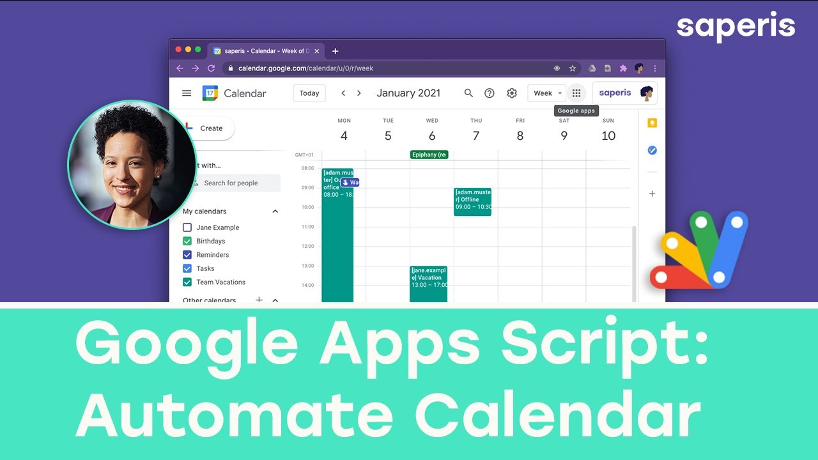
Task: Open a new browser tab
Action: [335, 51]
